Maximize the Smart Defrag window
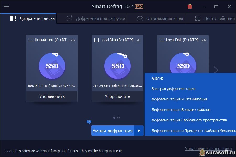This screenshot has height=157, width=236. [x=216, y=7]
